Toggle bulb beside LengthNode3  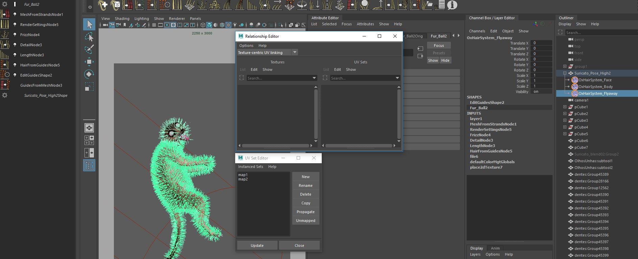point(15,55)
